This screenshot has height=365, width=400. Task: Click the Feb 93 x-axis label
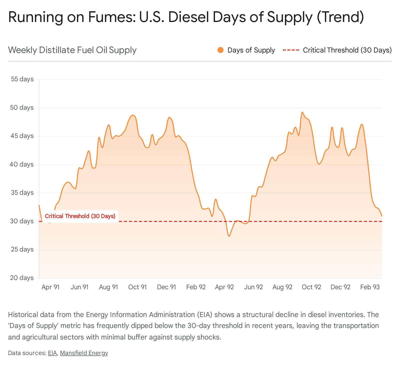[370, 287]
